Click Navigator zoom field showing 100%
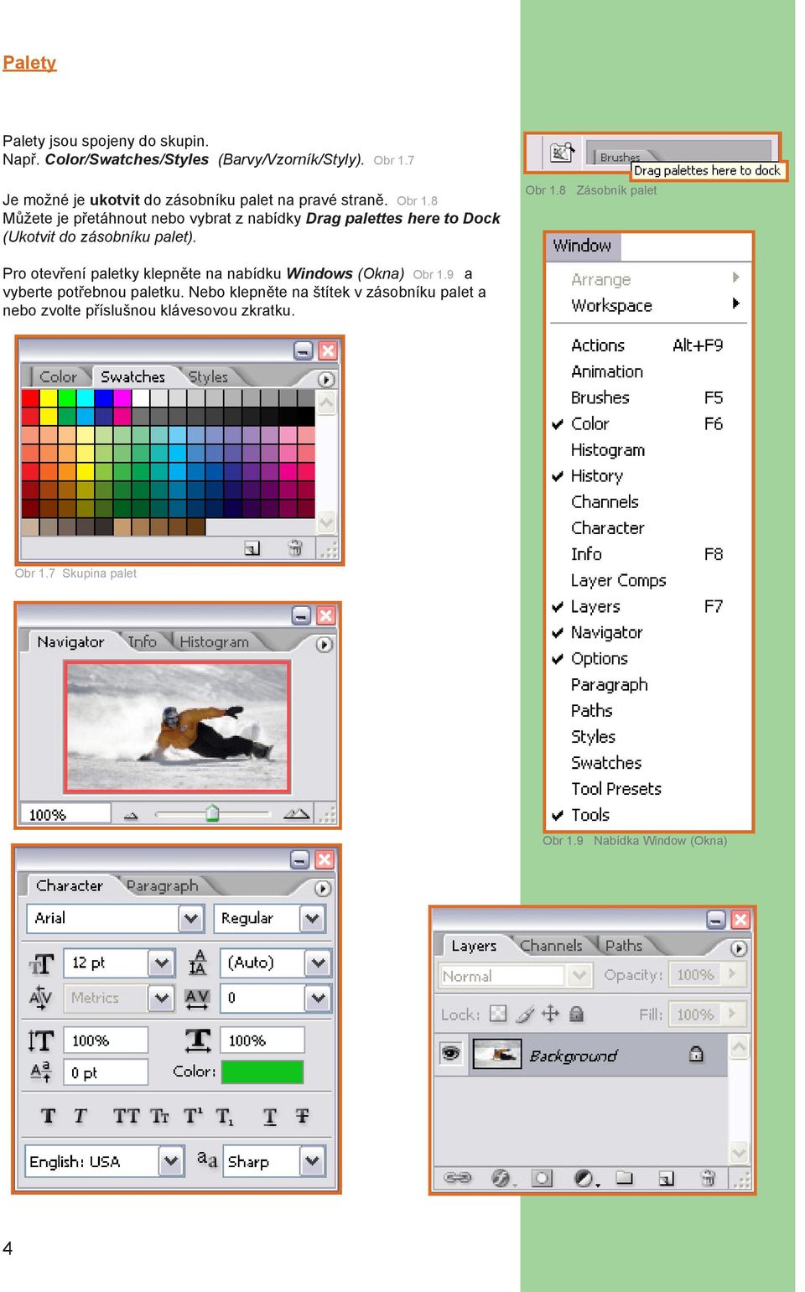The image size is (805, 1292). click(65, 814)
